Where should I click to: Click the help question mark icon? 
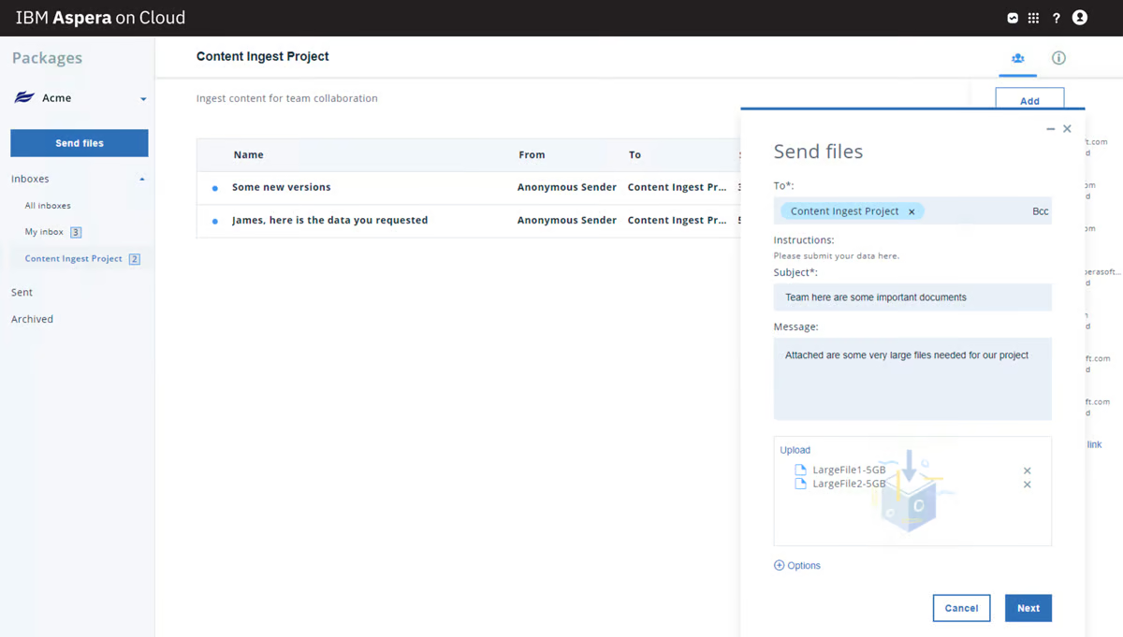pos(1057,17)
